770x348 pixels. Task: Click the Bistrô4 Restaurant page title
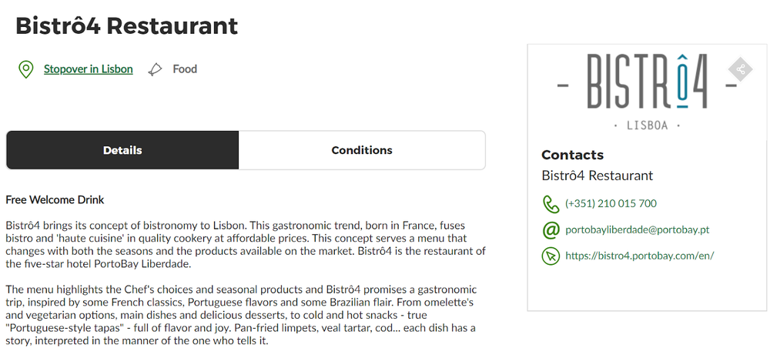(x=127, y=25)
